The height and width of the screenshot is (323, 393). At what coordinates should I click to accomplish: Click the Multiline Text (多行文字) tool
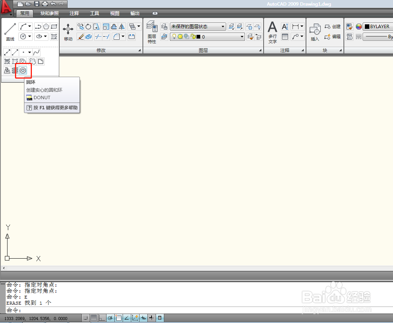273,33
